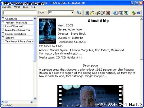144x108 pixels.
Task: Click the Ghost Ship poster thumbnail
Action: (x=48, y=31)
